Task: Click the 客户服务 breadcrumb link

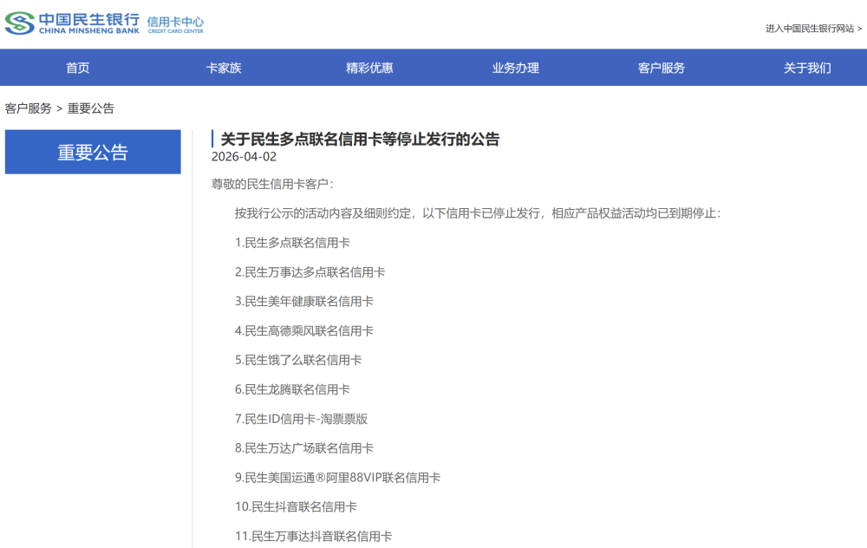Action: (27, 108)
